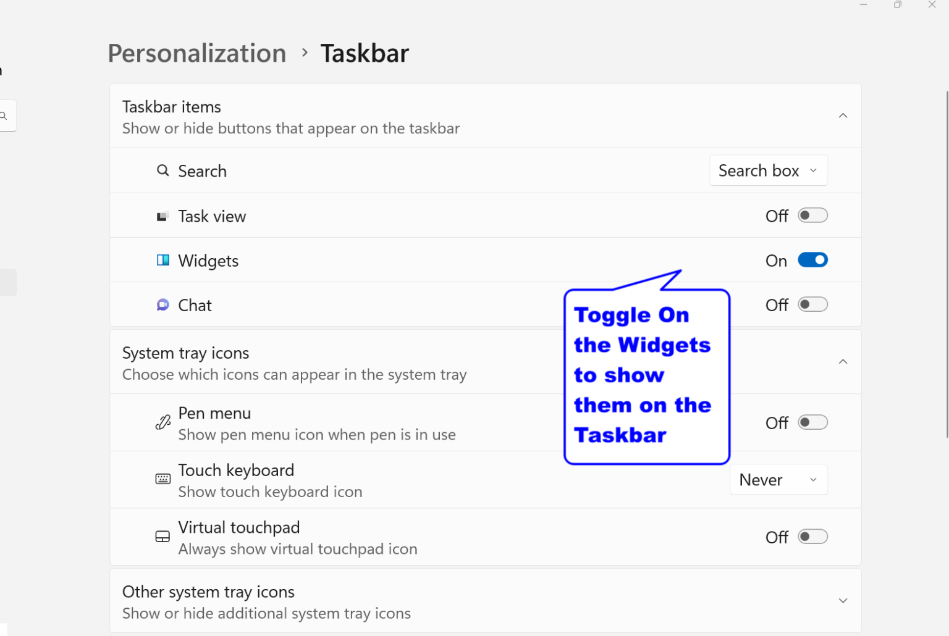Click the Touch keyboard icon

(x=162, y=479)
